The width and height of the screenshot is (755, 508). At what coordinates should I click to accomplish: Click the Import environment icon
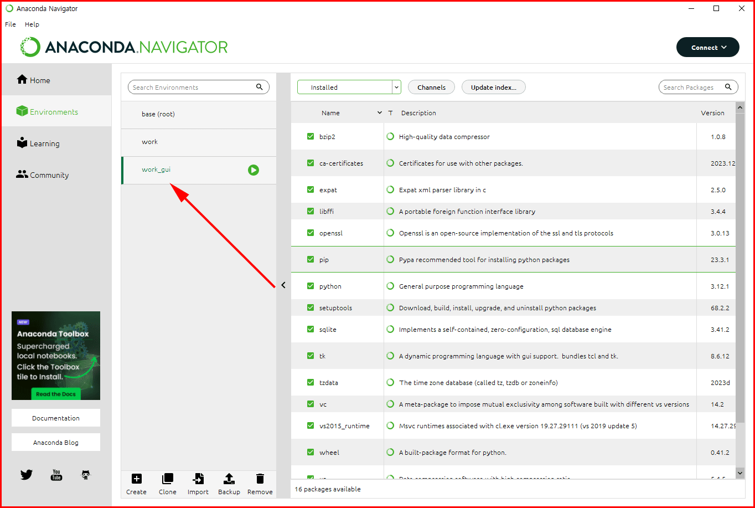tap(198, 479)
